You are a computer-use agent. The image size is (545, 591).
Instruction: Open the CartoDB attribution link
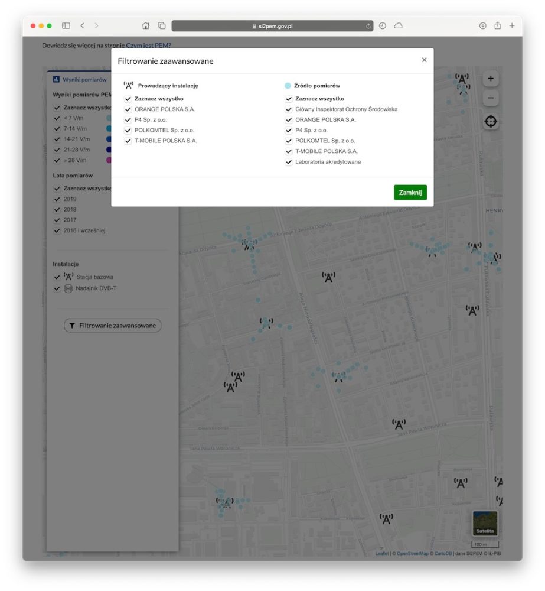click(x=443, y=553)
